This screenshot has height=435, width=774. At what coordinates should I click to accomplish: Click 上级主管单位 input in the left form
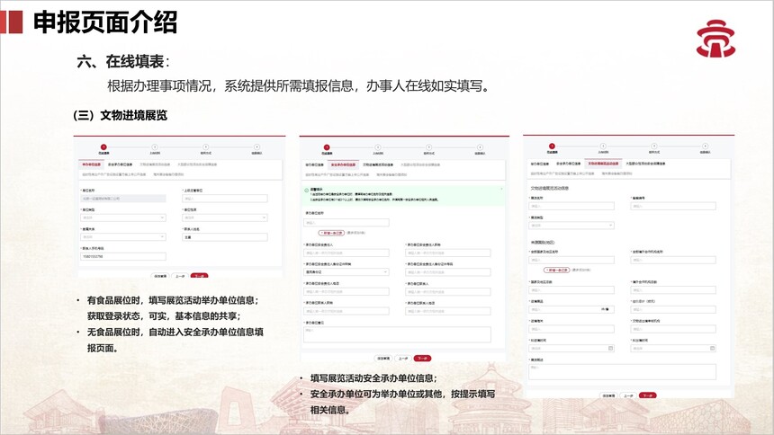(x=225, y=199)
